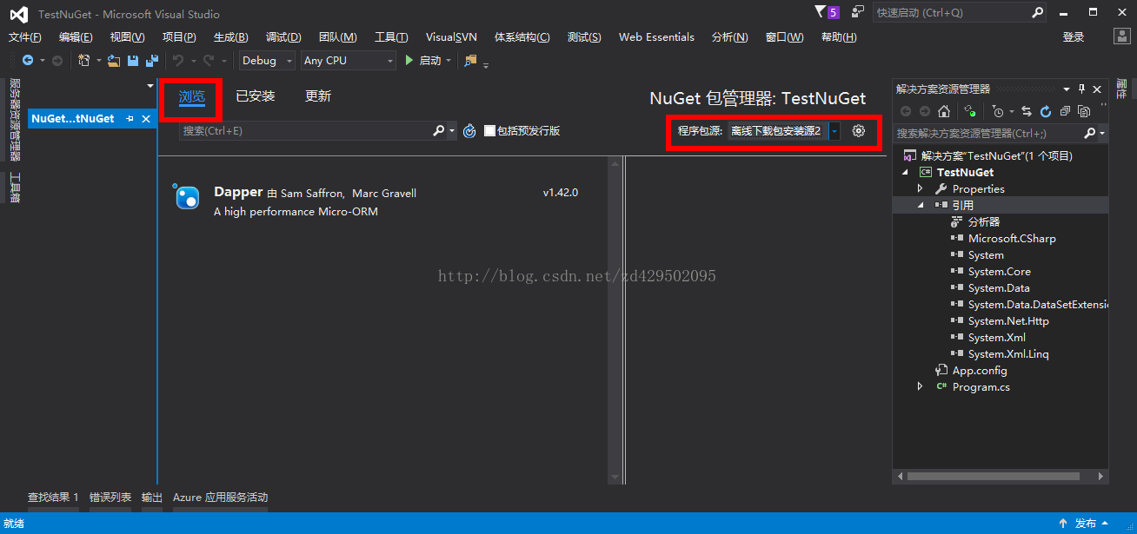Click the Dapper package icon

(x=187, y=197)
